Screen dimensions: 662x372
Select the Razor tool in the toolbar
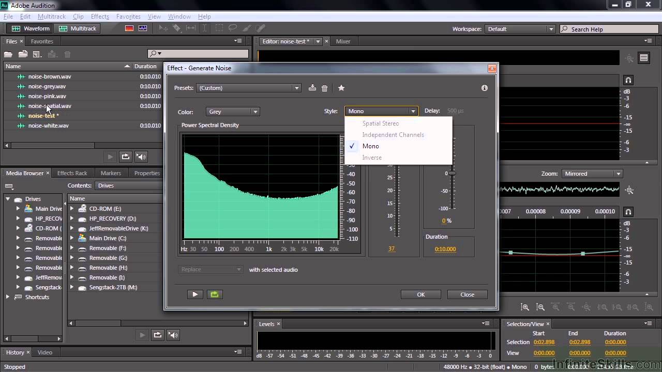pos(176,28)
